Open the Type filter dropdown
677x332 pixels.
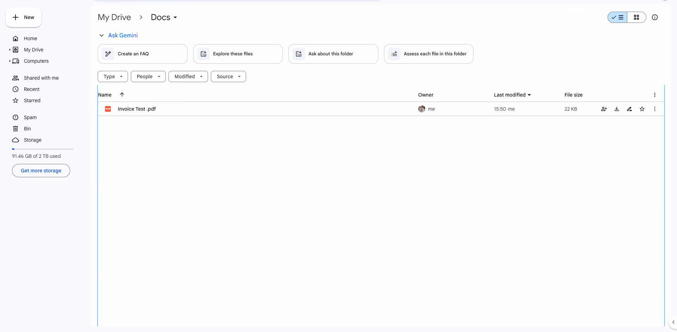[113, 76]
